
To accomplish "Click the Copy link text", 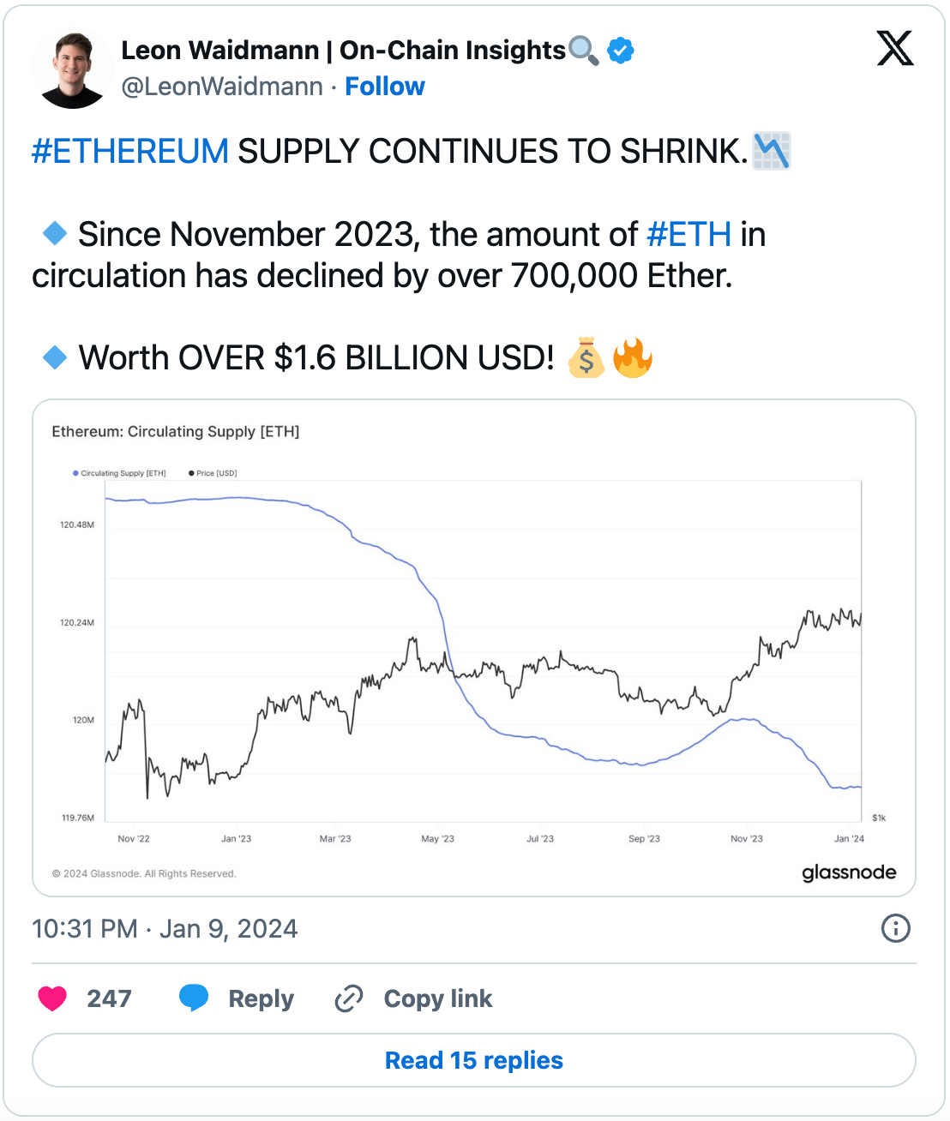I will point(438,998).
